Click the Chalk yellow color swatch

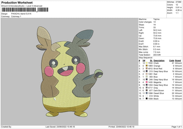pos(147,63)
